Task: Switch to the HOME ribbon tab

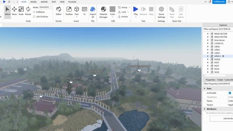Action: [x=24, y=2]
